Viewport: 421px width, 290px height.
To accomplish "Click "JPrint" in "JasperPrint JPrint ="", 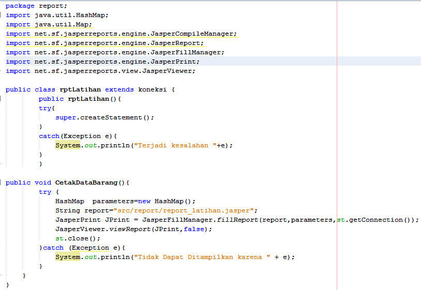I will coord(117,220).
